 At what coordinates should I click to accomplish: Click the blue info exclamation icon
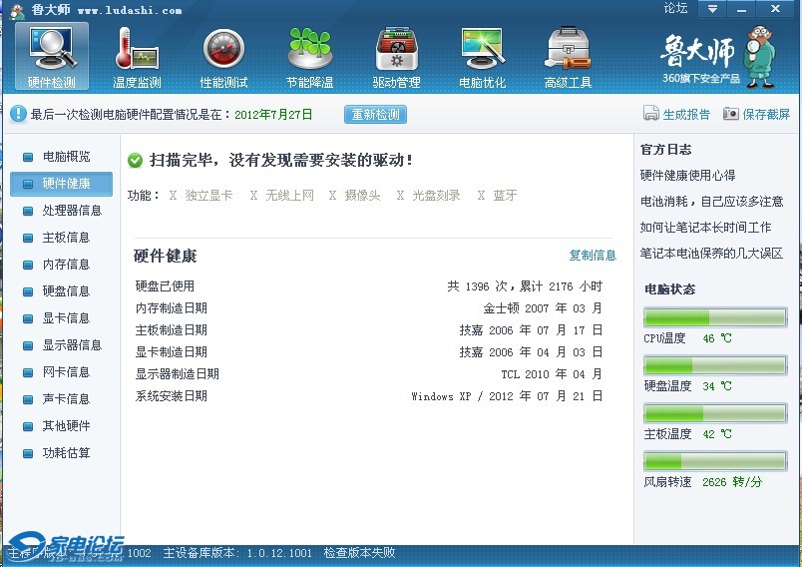point(18,114)
